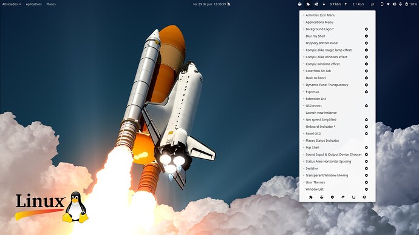Click the volume speaker icon in top bar

pos(394,4)
